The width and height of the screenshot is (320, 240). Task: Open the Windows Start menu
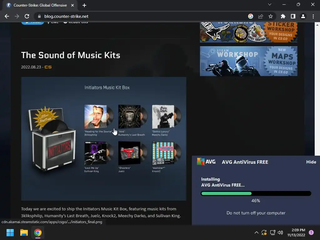tap(10, 232)
